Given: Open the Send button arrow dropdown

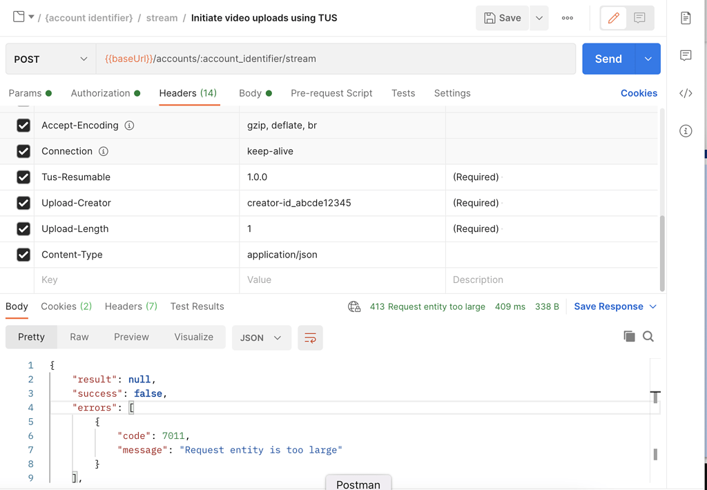Looking at the screenshot, I should coord(648,59).
